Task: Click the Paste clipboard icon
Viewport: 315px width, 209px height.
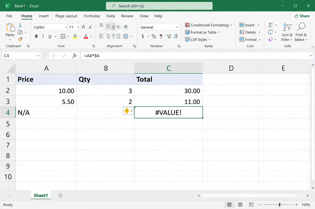Action: click(11, 27)
